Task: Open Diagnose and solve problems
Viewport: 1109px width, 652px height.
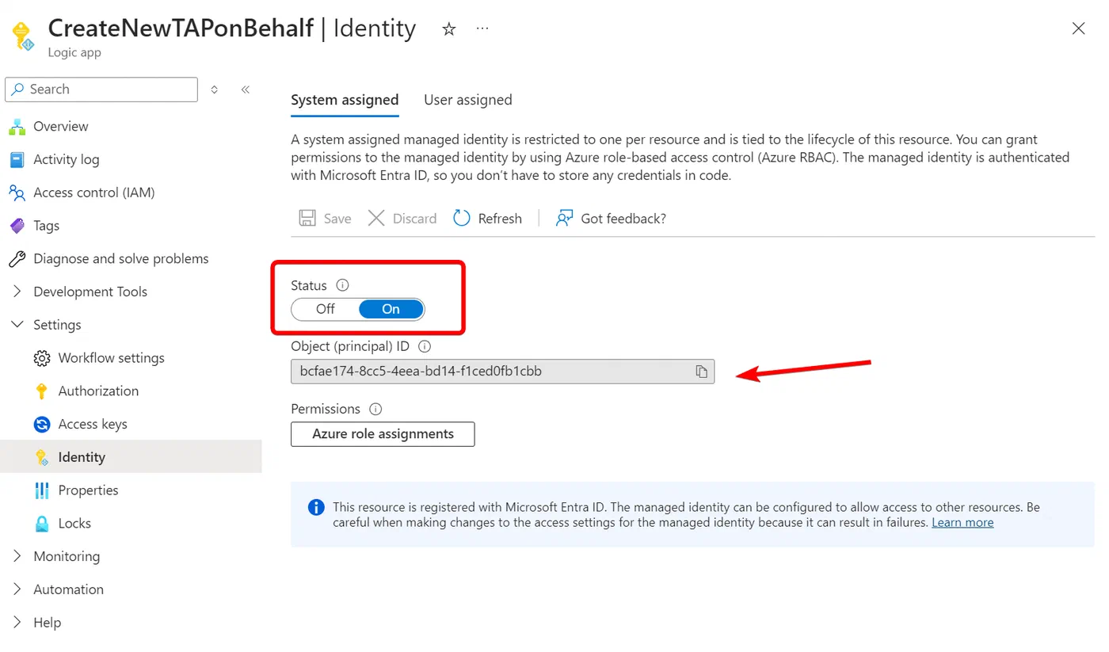Action: pos(121,259)
